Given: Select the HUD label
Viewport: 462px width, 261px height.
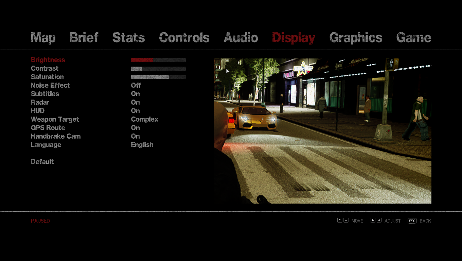Looking at the screenshot, I should (x=38, y=111).
